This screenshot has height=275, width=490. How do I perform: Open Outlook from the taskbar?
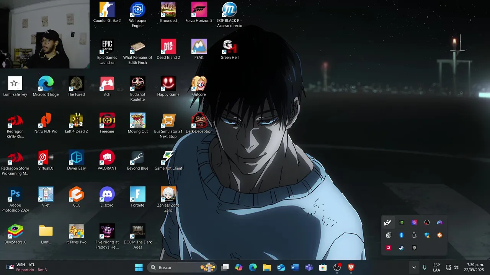point(281,267)
